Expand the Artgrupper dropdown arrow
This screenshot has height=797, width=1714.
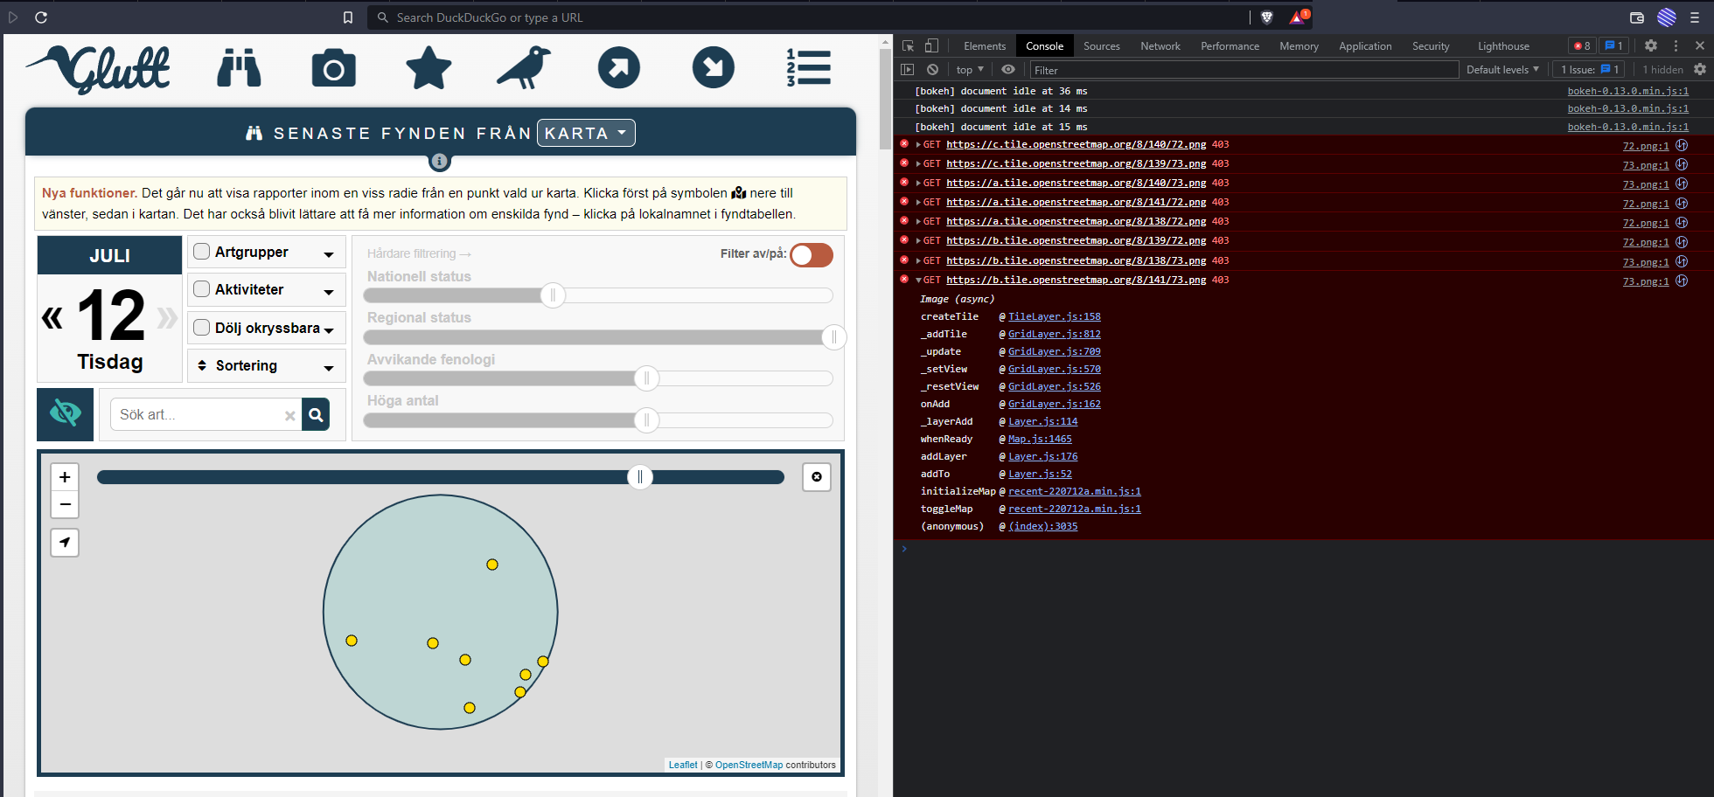click(x=329, y=254)
